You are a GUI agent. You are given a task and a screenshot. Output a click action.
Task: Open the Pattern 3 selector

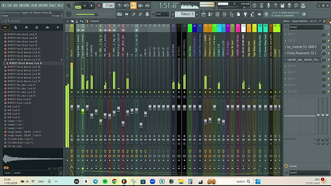click(x=186, y=14)
